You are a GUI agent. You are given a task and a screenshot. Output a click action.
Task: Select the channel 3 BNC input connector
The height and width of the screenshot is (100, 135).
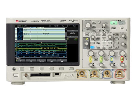107,73
